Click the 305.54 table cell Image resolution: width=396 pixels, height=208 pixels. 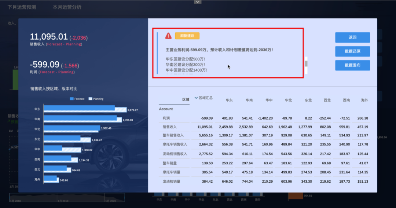[x=207, y=172]
